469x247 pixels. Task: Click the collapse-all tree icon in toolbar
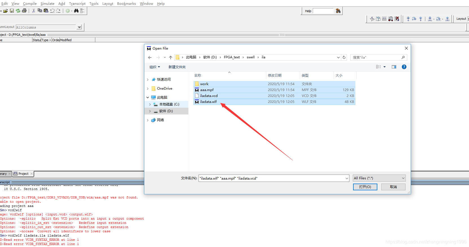[x=82, y=11]
